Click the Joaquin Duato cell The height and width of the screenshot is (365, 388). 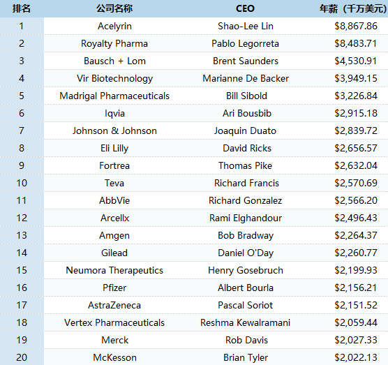pyautogui.click(x=245, y=131)
